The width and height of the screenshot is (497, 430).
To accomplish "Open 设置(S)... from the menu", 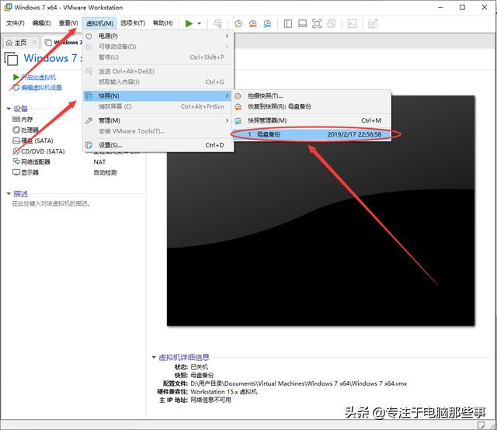I will [x=158, y=145].
